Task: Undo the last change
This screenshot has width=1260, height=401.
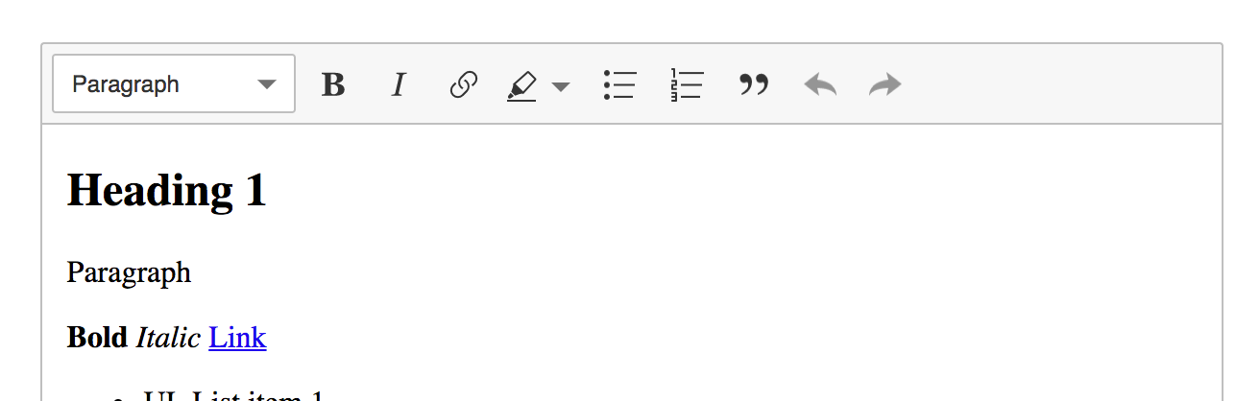Action: click(820, 84)
